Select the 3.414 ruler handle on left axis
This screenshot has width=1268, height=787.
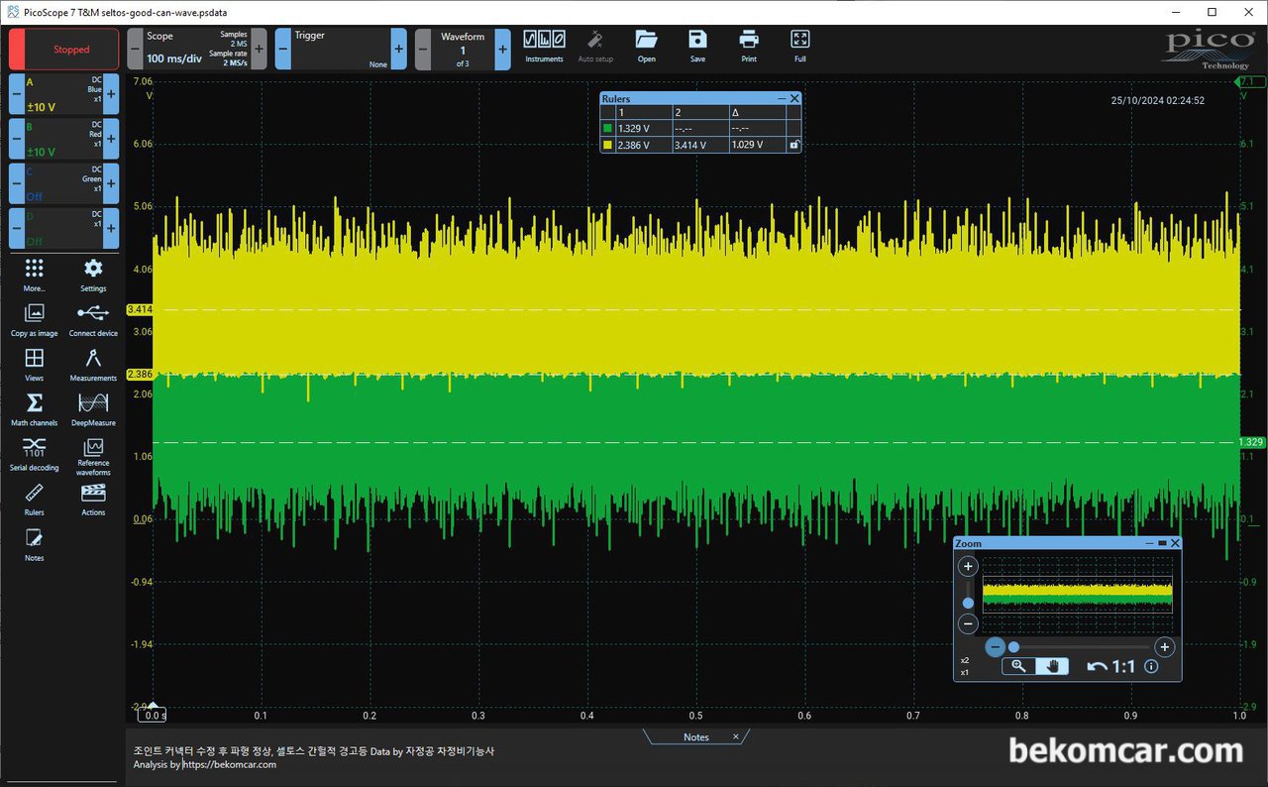pyautogui.click(x=140, y=309)
